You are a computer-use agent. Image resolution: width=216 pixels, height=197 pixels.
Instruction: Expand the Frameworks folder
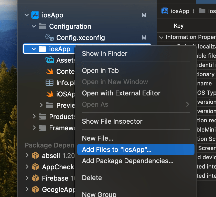(34, 128)
